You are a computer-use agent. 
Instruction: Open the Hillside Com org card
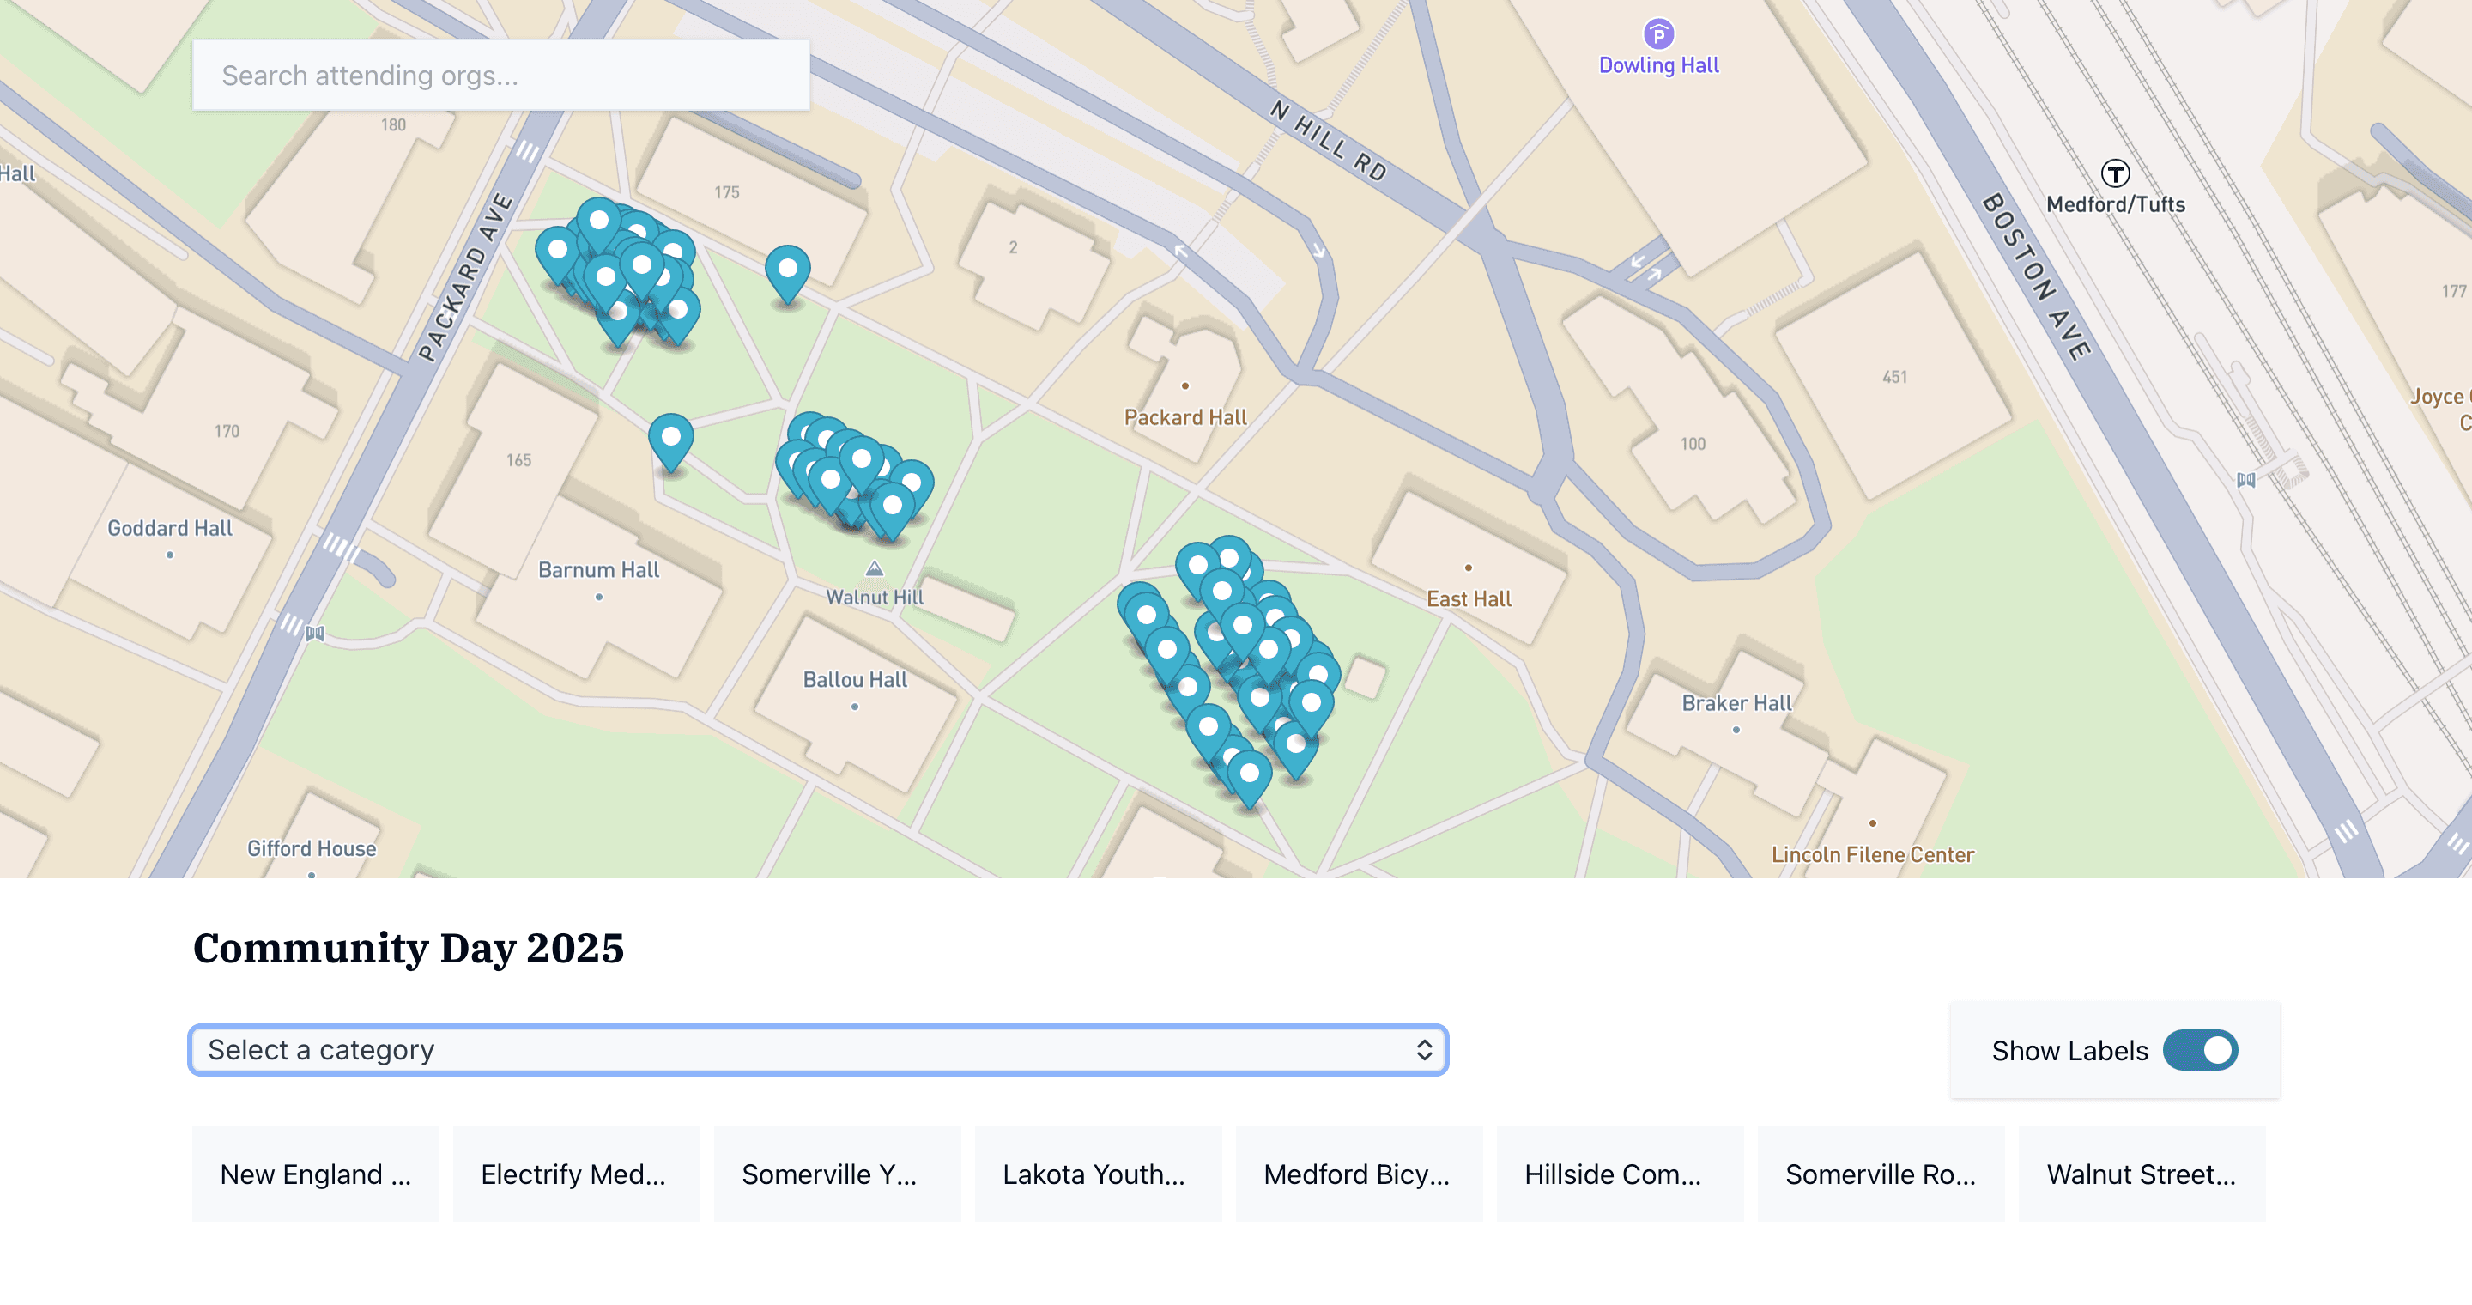coord(1620,1174)
